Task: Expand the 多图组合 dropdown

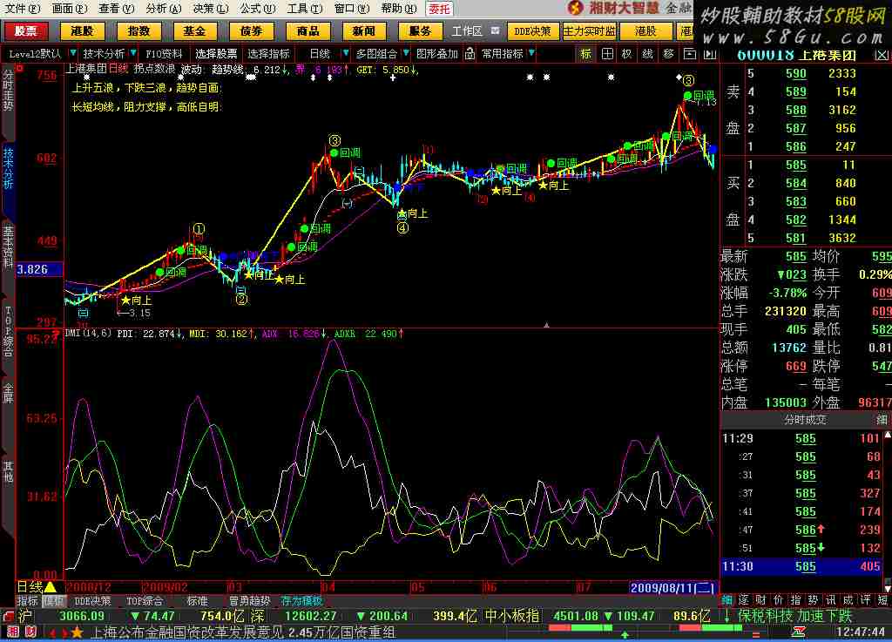Action: (x=406, y=53)
